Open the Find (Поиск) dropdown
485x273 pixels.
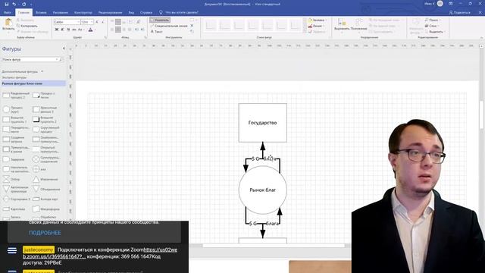pos(433,20)
